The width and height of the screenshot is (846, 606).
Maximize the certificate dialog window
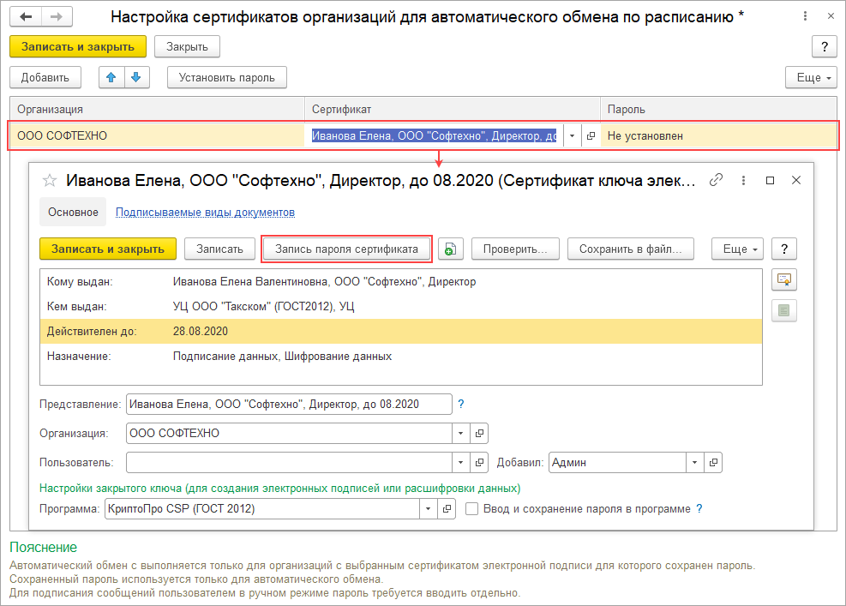[x=770, y=180]
